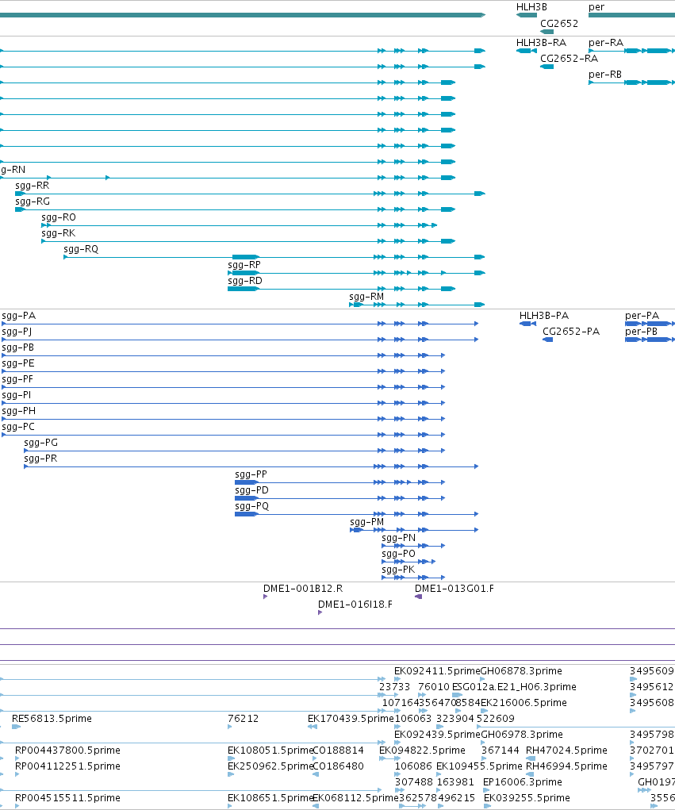Select the EK039255.5prime EST
The height and width of the screenshot is (810, 675).
click(x=487, y=806)
